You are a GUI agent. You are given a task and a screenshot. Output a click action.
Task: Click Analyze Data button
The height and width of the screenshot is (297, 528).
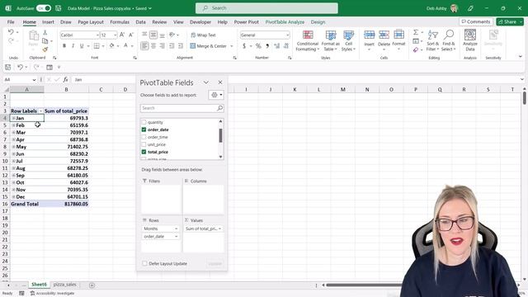click(470, 40)
